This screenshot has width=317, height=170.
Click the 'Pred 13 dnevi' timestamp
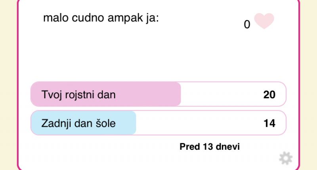(x=210, y=147)
